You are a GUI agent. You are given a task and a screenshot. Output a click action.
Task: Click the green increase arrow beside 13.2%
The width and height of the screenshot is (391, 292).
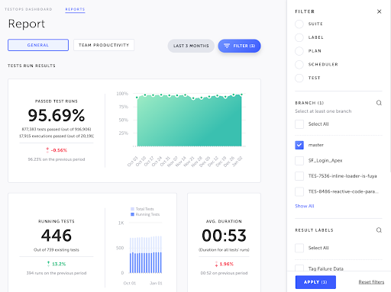pyautogui.click(x=48, y=264)
